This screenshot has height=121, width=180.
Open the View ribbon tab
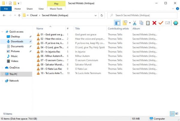tap(41, 9)
